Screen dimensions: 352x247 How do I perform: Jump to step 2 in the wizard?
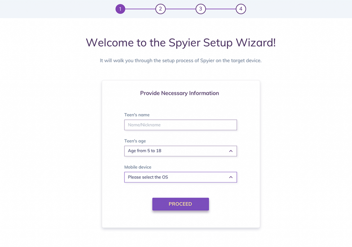point(161,9)
